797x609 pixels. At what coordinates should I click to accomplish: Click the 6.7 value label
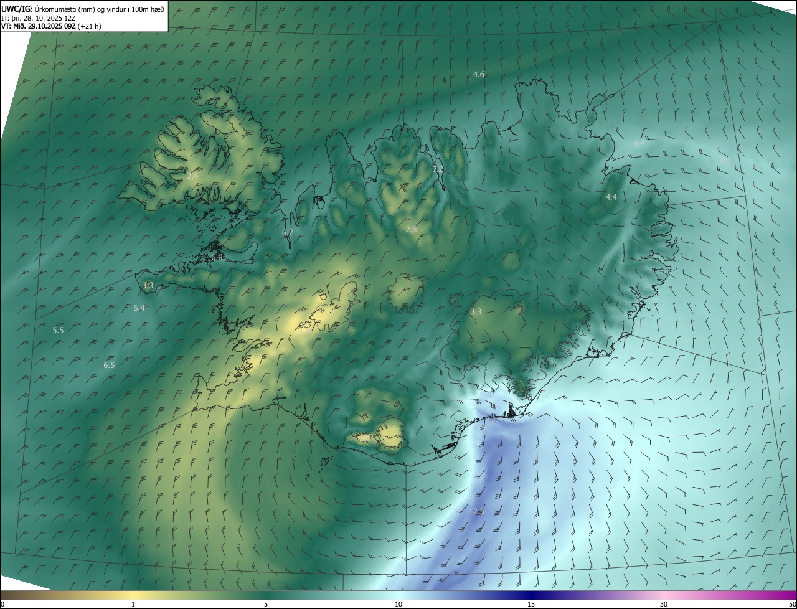[287, 232]
